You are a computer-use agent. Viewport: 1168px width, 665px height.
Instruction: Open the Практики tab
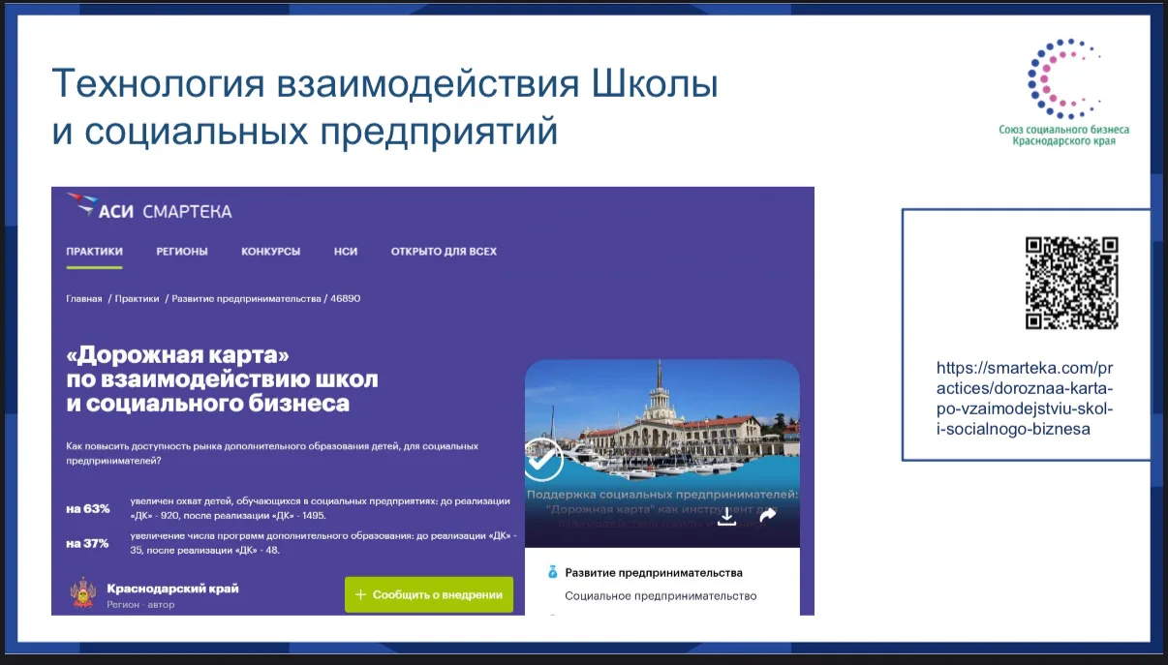tap(94, 252)
